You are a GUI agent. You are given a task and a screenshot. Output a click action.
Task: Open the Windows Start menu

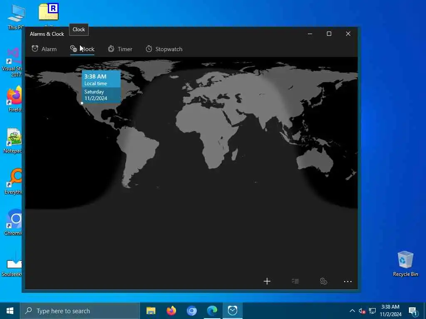[x=10, y=311]
